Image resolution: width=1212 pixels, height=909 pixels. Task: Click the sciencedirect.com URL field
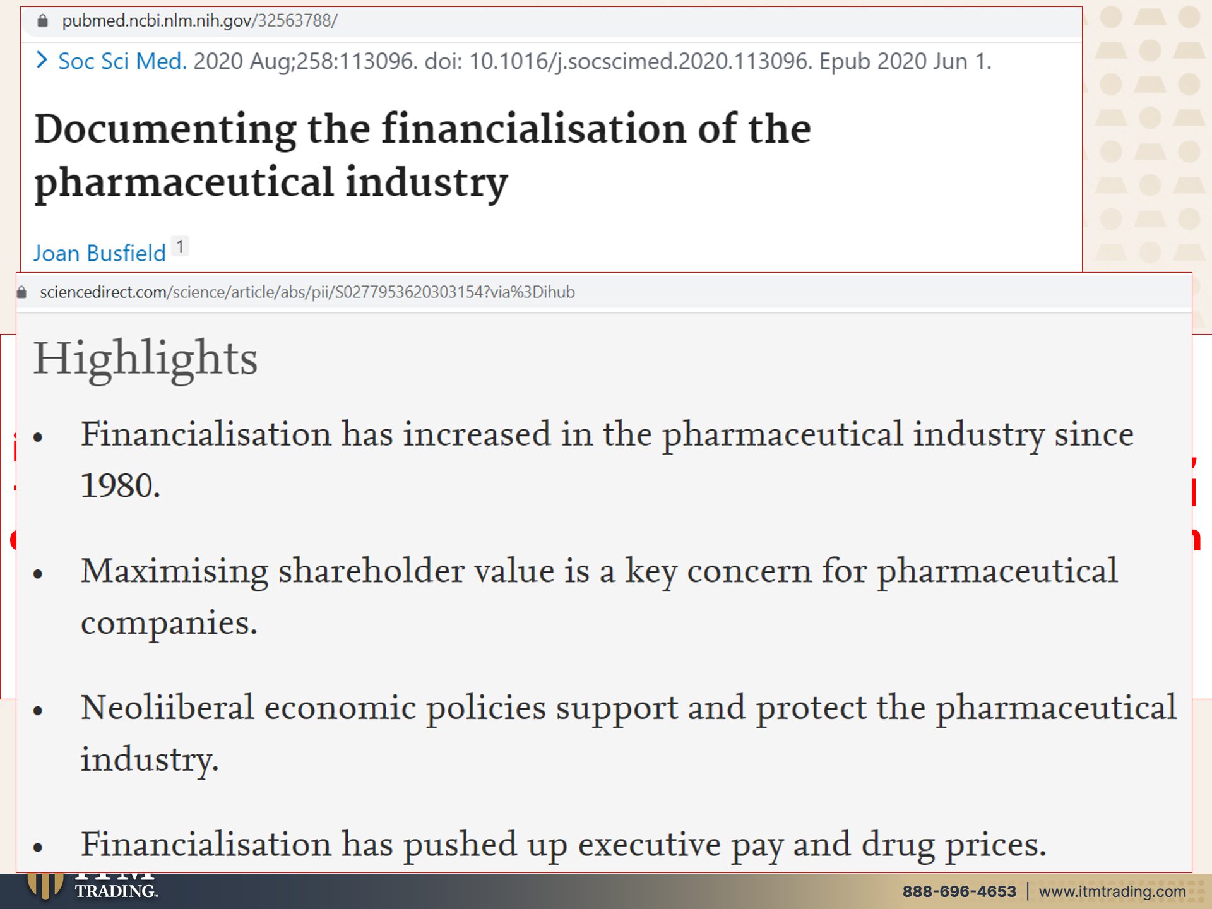[307, 292]
